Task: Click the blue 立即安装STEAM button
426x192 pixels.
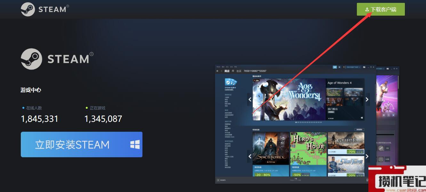Action: point(82,144)
